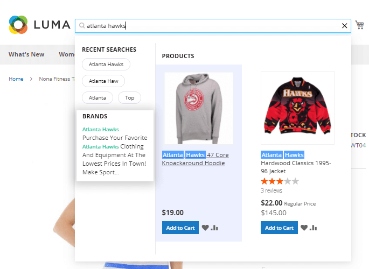Click the search magnifier icon
This screenshot has height=269, width=369.
tap(82, 25)
